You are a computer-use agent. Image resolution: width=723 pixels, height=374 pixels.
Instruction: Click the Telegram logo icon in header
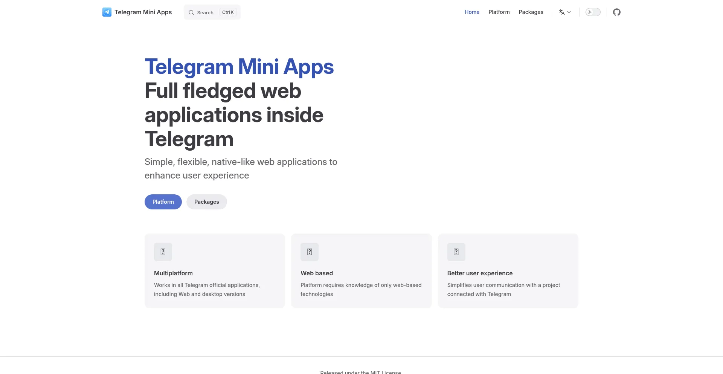(107, 12)
